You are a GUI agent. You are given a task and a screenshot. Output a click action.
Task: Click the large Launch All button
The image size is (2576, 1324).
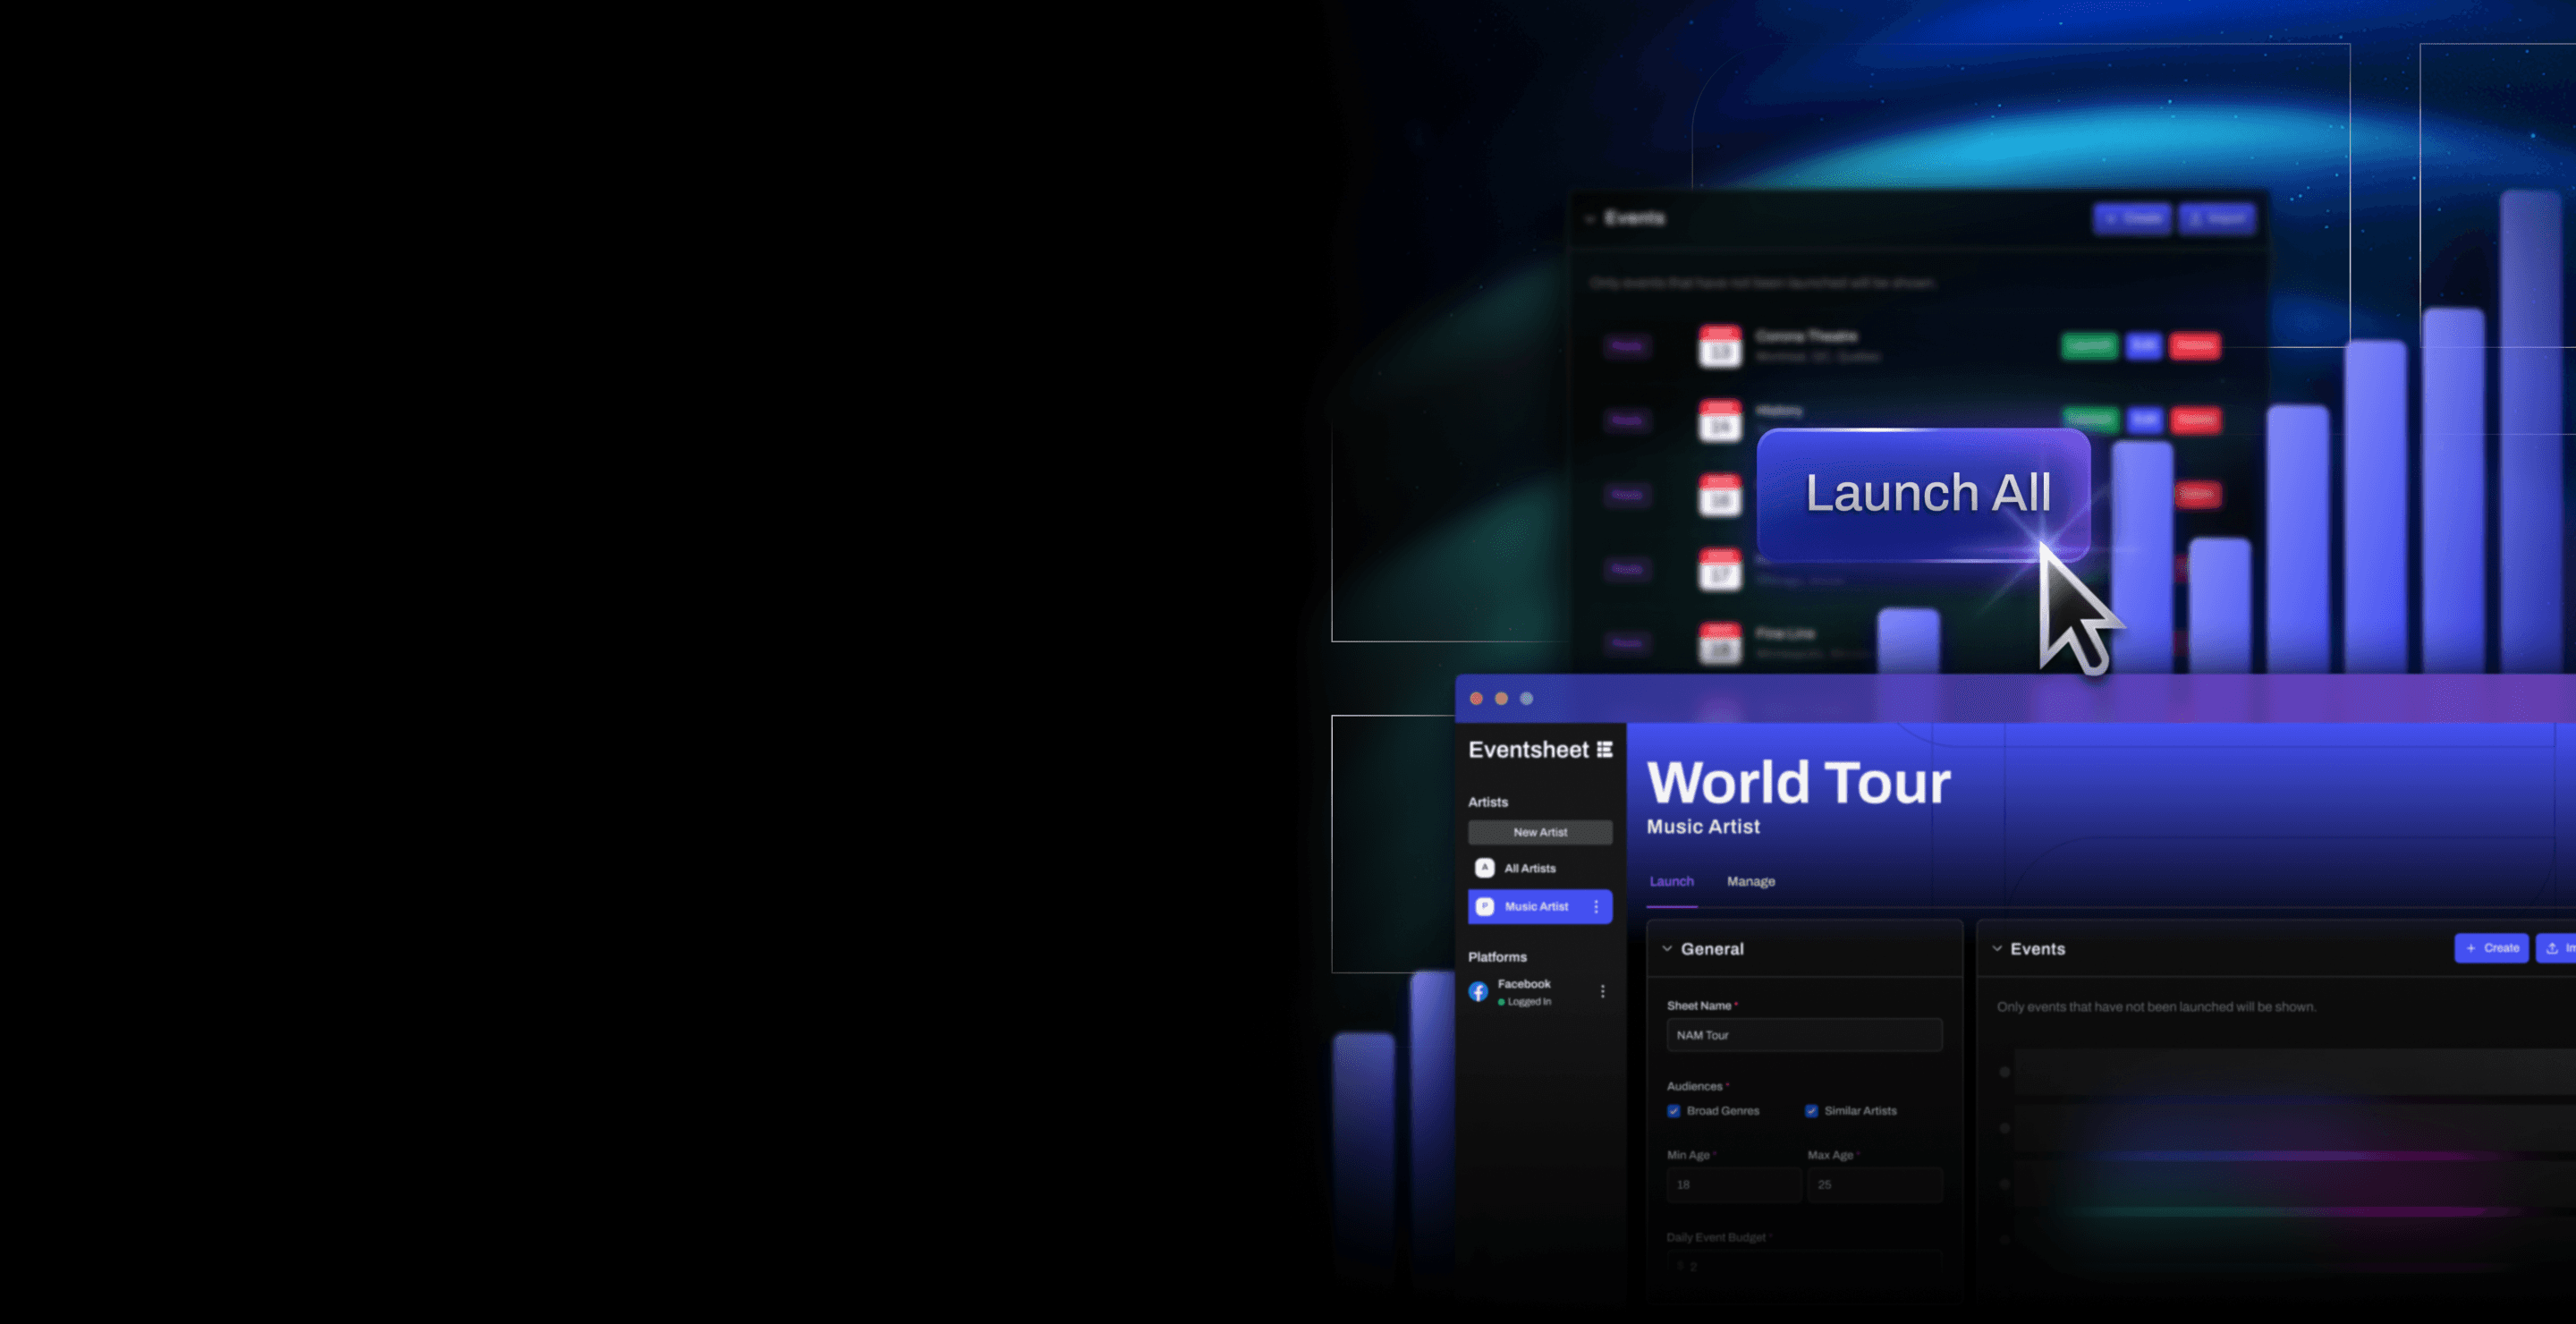coord(1923,494)
